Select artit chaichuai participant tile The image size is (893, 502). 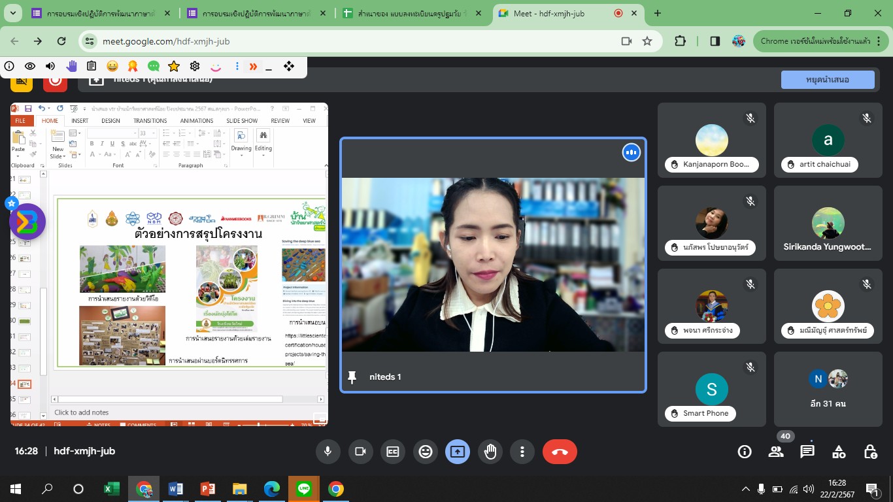828,141
